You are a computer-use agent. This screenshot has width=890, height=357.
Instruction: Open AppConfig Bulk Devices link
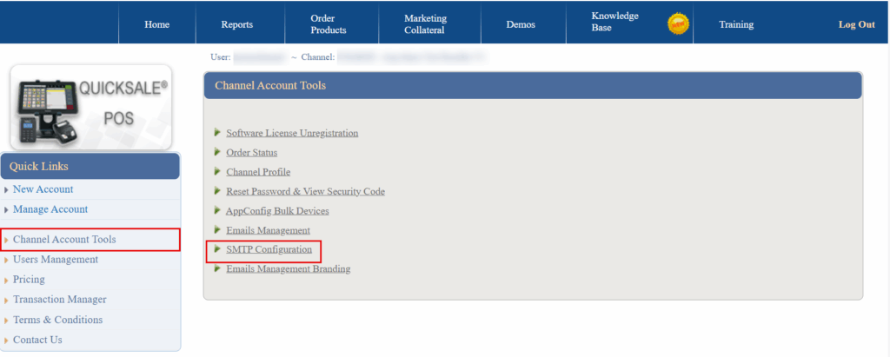coord(277,211)
